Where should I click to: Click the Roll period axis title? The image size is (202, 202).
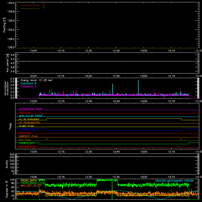[x=8, y=63]
